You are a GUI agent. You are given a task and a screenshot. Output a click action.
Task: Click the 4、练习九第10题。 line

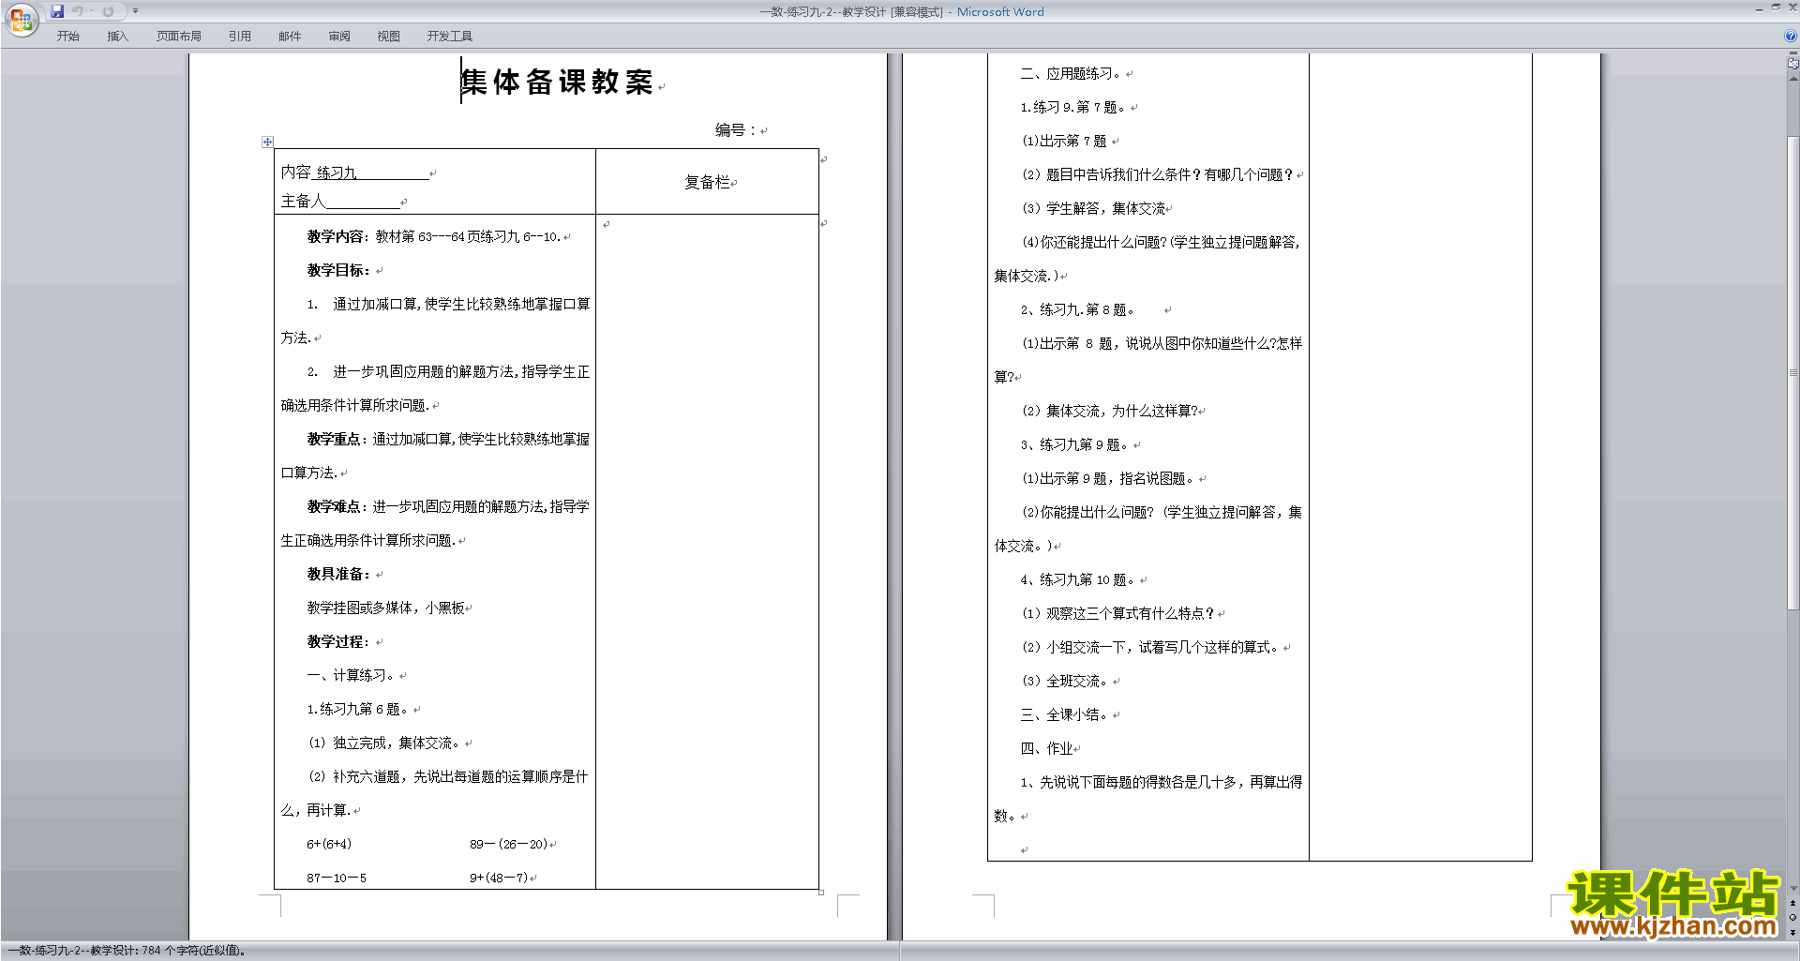click(1078, 579)
